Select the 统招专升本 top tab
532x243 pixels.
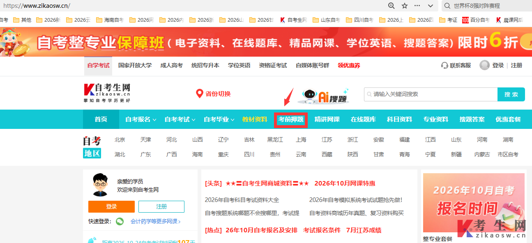205,65
